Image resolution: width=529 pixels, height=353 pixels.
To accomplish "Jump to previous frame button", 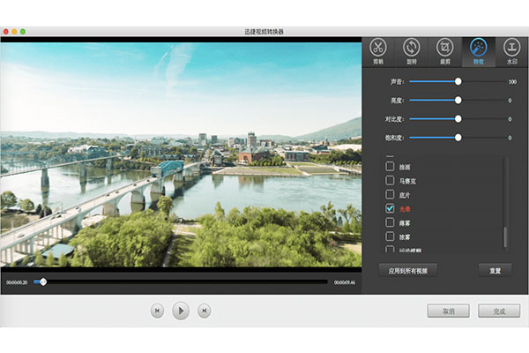I will coord(157,311).
